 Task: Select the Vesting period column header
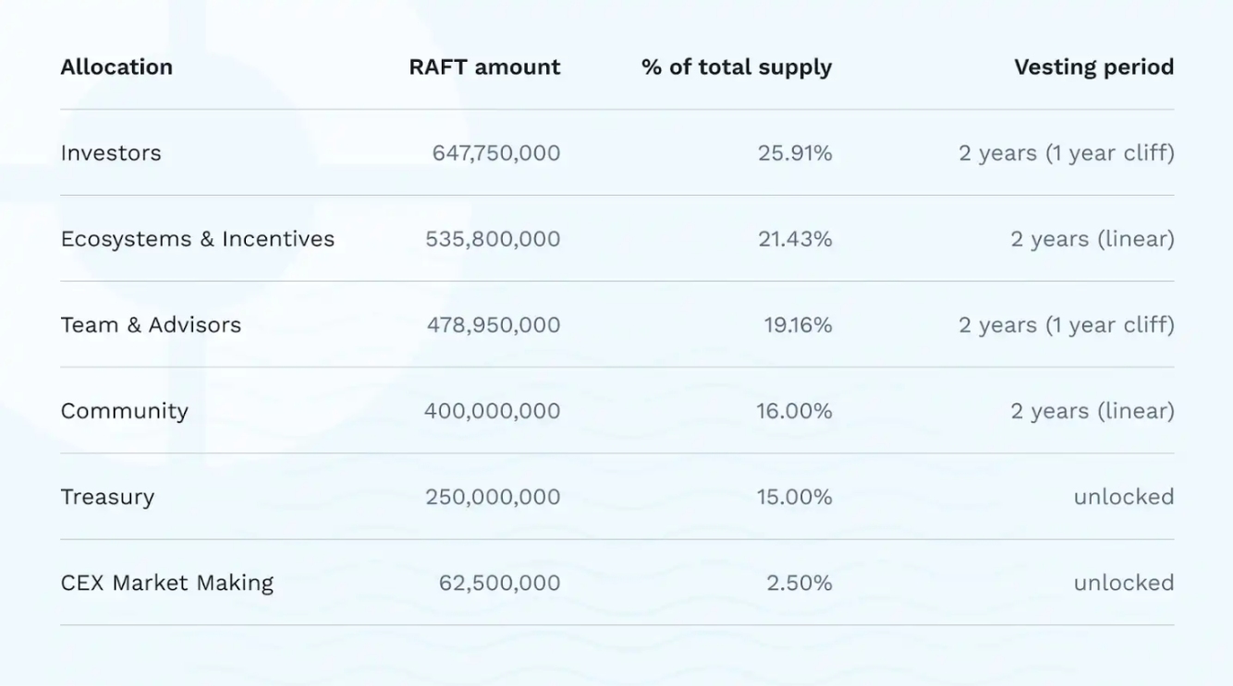click(x=1093, y=66)
